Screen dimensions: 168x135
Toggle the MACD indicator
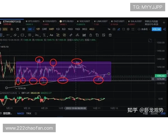[x=20, y=114]
